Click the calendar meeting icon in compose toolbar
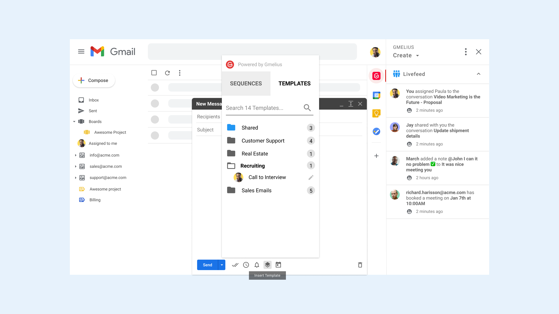Screen dimensions: 559x314 (278, 265)
